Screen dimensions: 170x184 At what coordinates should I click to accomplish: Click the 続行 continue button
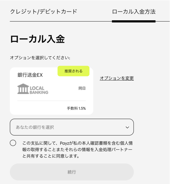click(72, 172)
